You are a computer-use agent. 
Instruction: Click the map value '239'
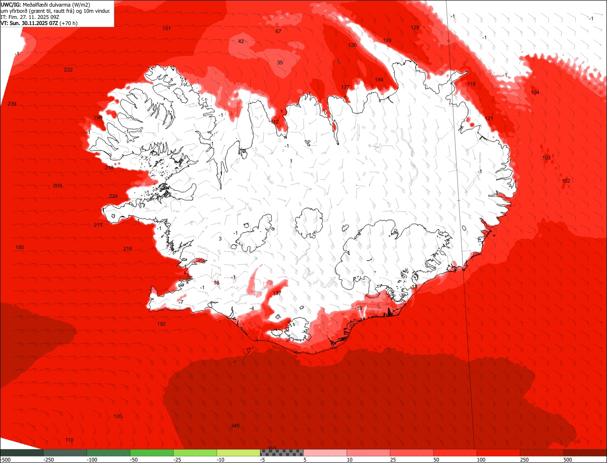coord(12,104)
